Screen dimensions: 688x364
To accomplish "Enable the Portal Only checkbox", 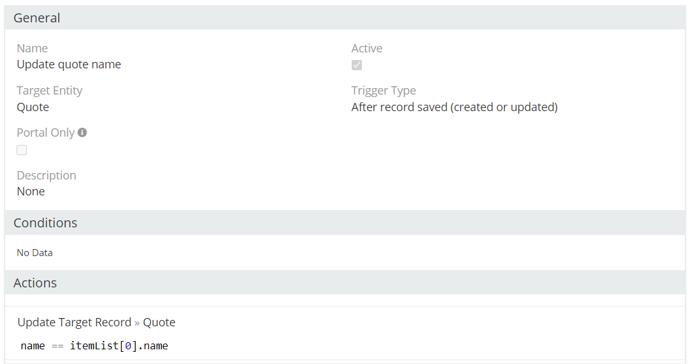I will coord(22,150).
